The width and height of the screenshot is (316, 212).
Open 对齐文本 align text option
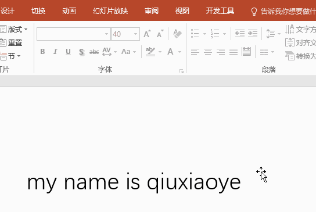(300, 43)
